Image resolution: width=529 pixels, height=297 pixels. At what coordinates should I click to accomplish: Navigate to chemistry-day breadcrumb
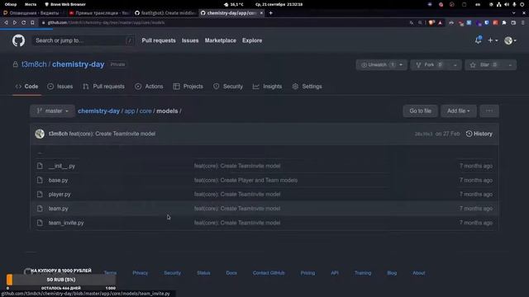(x=99, y=111)
